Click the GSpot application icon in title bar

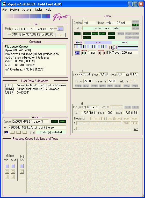point(4,4)
